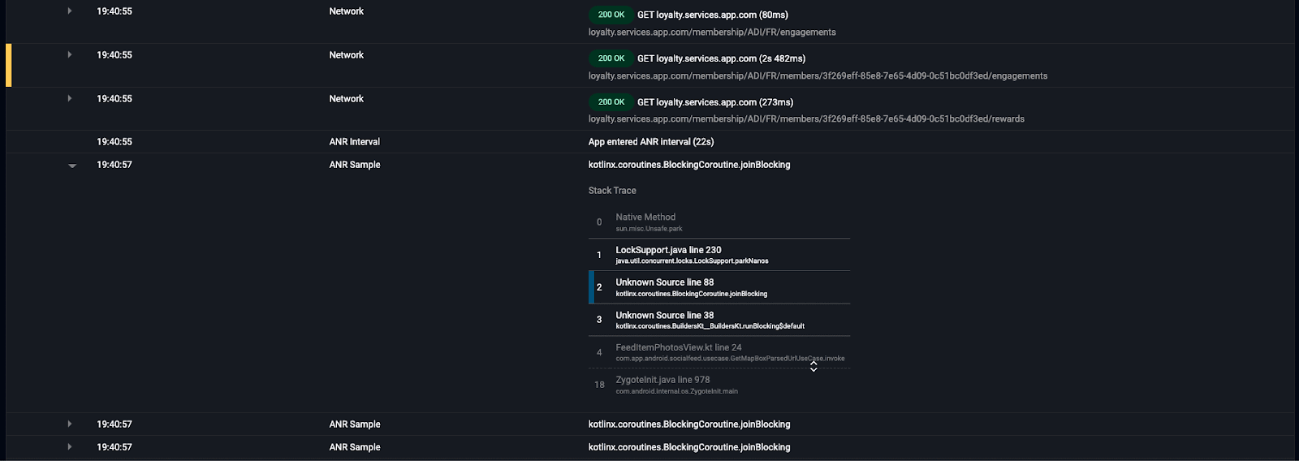Screen dimensions: 1299x461
Task: Select 'GET loyalty.services.app.com (2s 482ms)' title
Action: coord(722,58)
